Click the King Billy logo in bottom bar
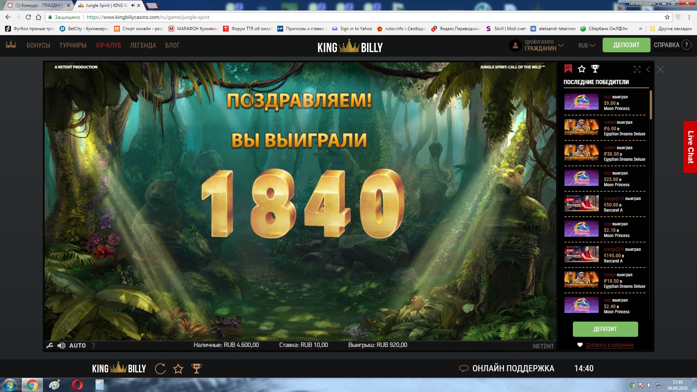The image size is (697, 392). [119, 368]
